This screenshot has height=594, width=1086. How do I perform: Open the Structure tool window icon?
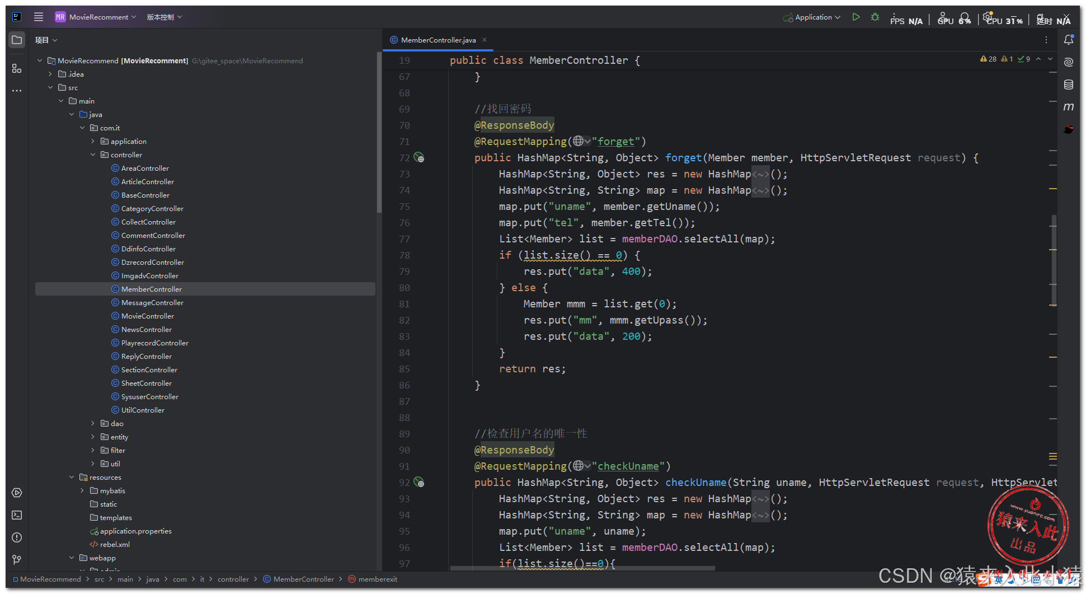point(17,68)
